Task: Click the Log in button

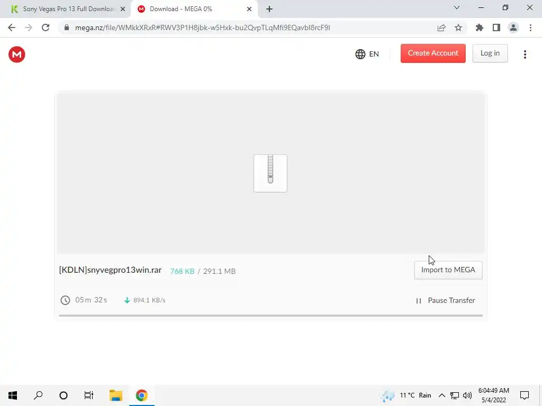Action: point(490,53)
